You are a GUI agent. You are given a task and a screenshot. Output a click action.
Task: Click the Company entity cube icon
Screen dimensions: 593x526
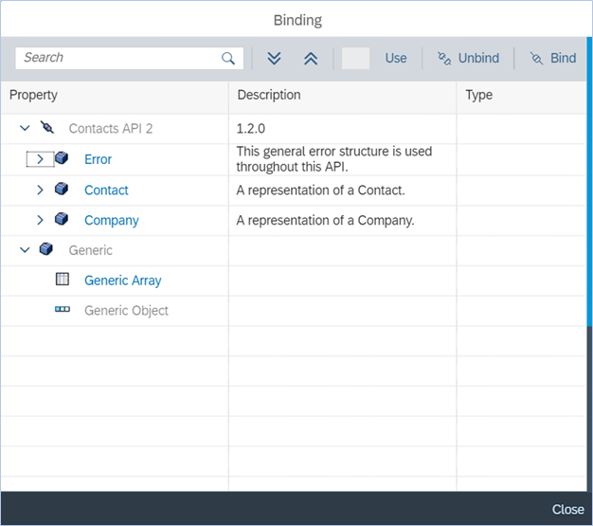[63, 220]
